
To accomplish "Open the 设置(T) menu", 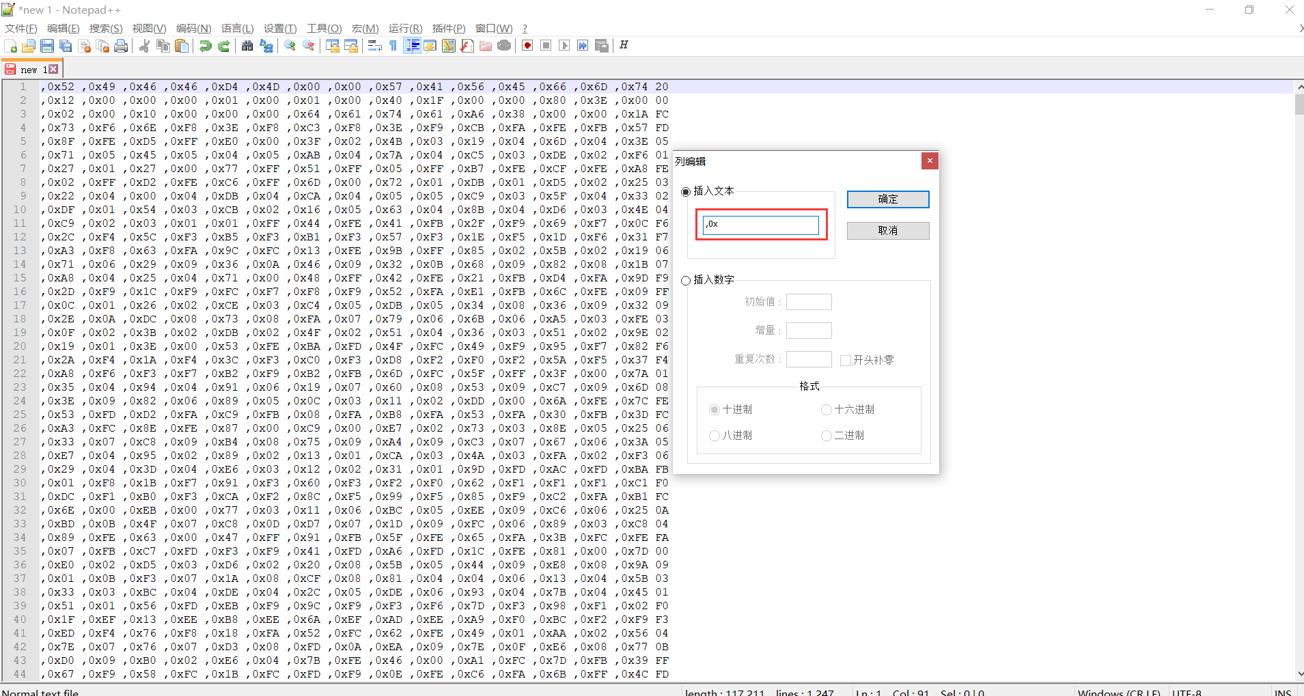I will click(x=280, y=29).
